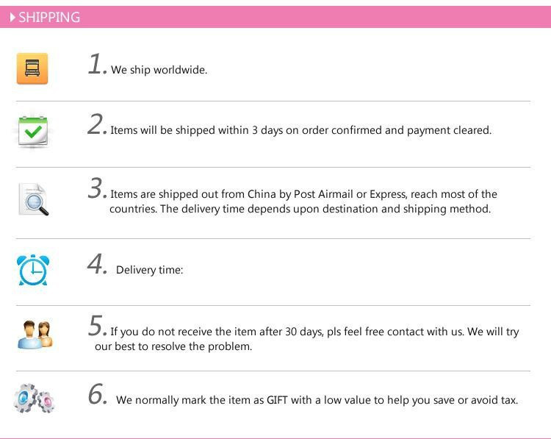This screenshot has width=551, height=439.
Task: Click the GIFT low value tax text
Action: [317, 401]
